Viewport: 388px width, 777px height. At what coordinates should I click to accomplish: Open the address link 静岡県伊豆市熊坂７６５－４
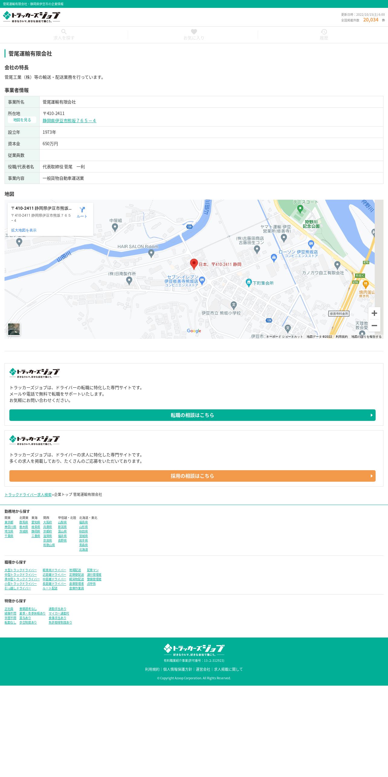coord(69,121)
